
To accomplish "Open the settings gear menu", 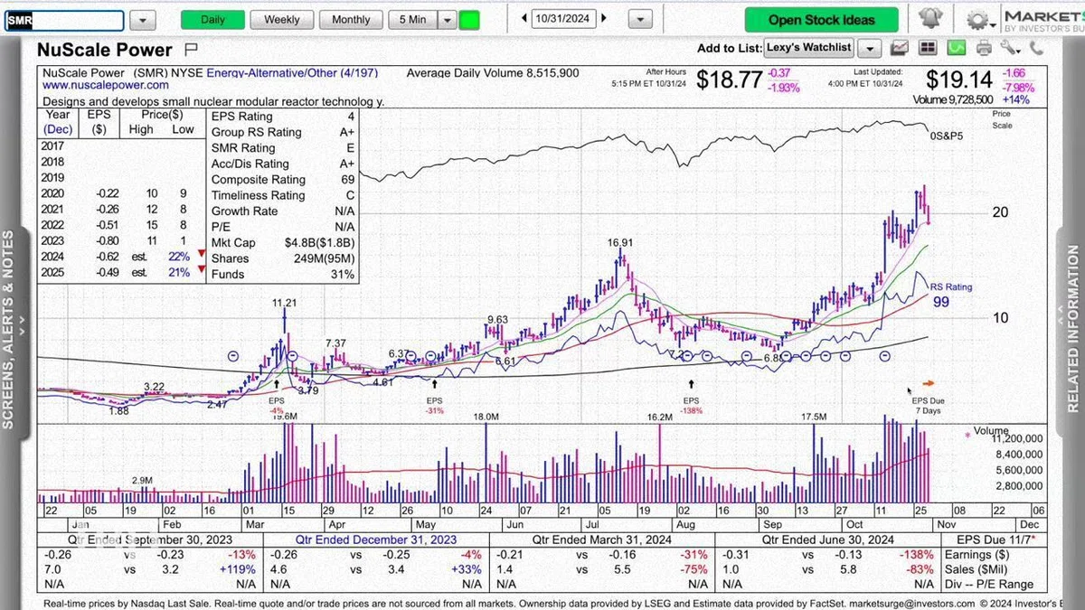I will click(980, 19).
